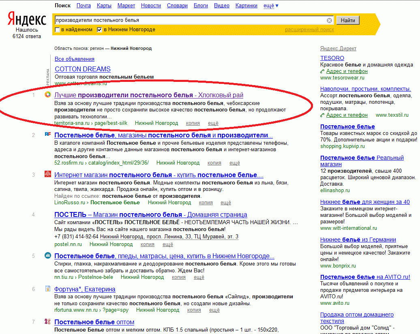Click 'Постельное белье' breadcrumb of LinoRusso.ru
Screen dimensions: 420x334
[115, 203]
